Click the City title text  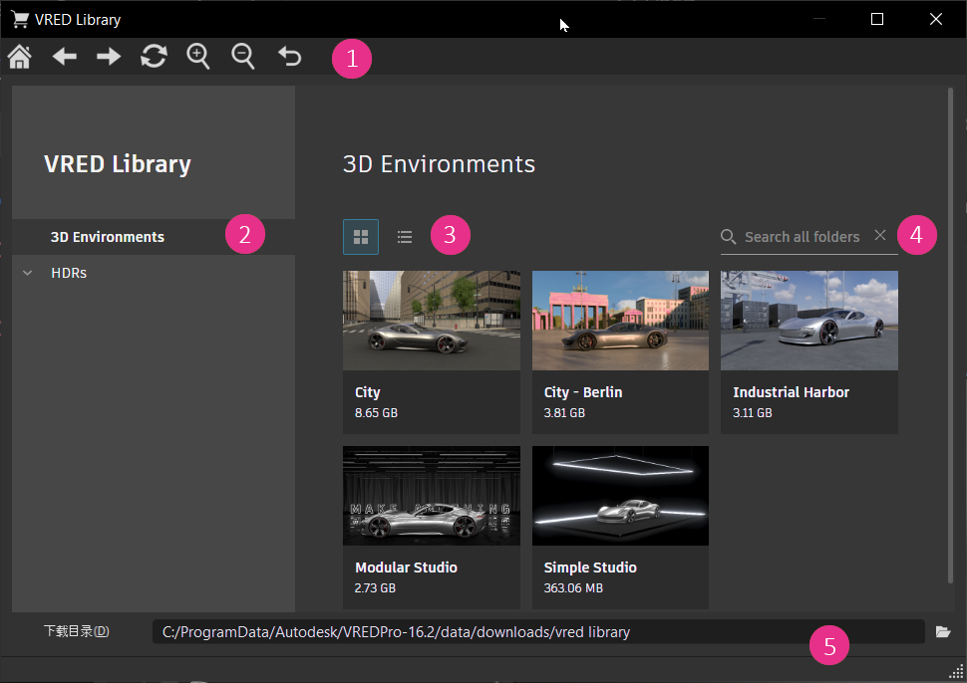[x=368, y=393]
